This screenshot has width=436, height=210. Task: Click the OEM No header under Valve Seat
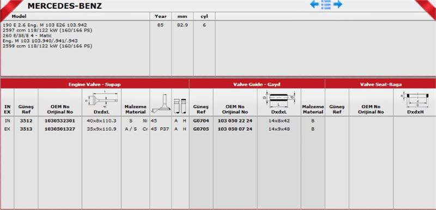(x=371, y=109)
